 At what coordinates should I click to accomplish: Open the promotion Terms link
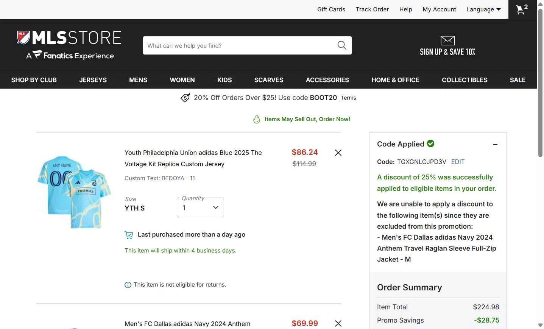pyautogui.click(x=348, y=98)
